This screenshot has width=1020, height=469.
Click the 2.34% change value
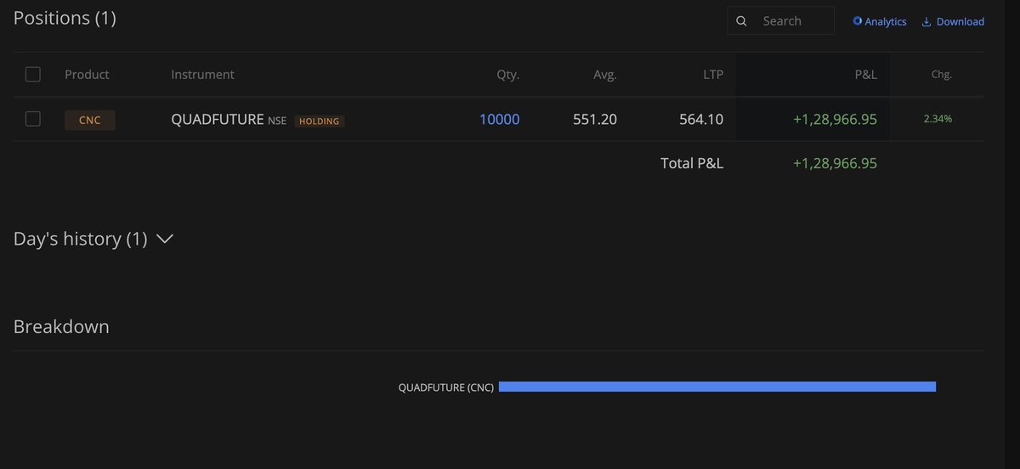click(938, 120)
